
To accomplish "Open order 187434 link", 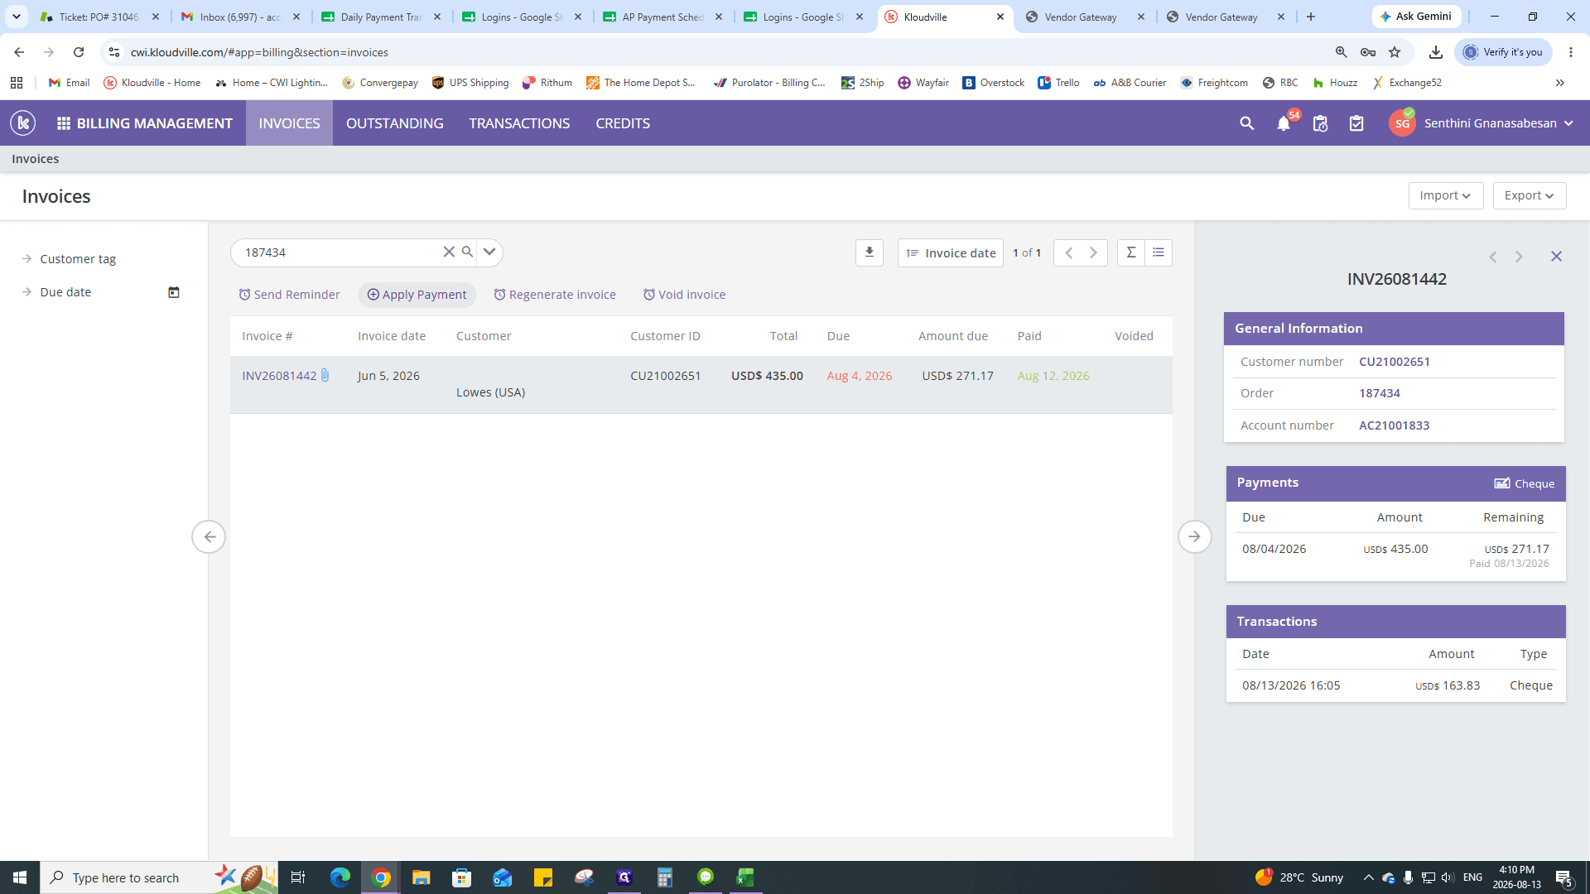I will point(1379,393).
